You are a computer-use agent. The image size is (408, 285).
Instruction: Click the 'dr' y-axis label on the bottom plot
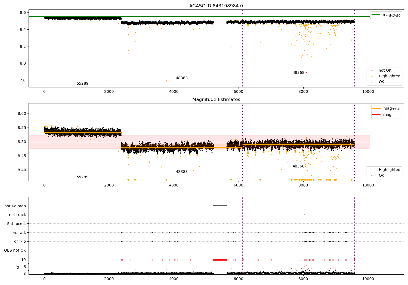pyautogui.click(x=18, y=267)
